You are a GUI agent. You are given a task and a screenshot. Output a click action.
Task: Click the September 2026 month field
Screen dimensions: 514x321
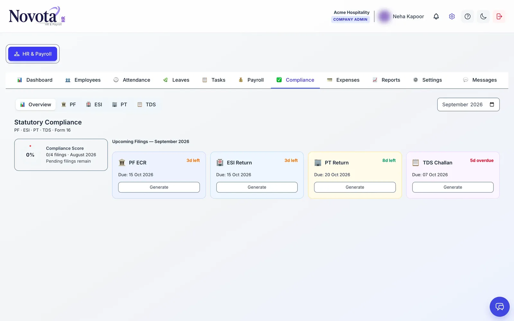(468, 104)
